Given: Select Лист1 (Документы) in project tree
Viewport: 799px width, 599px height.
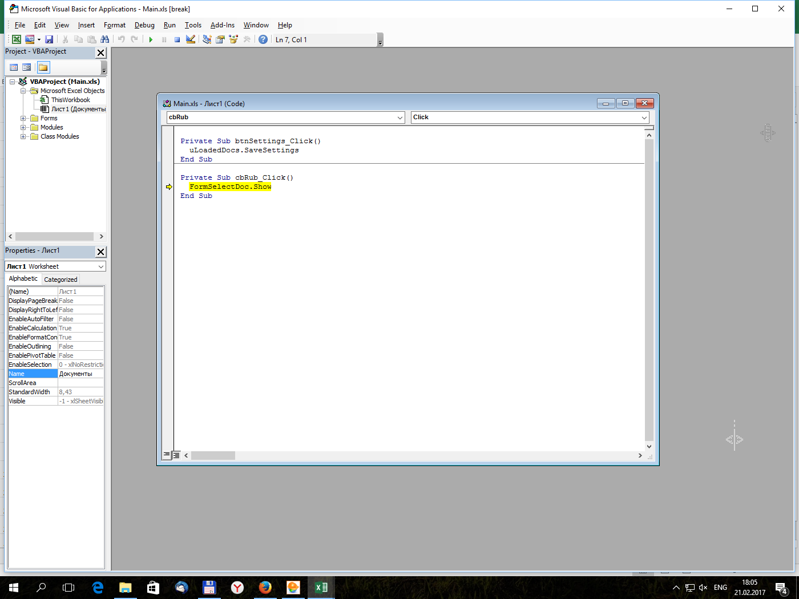Looking at the screenshot, I should 78,109.
